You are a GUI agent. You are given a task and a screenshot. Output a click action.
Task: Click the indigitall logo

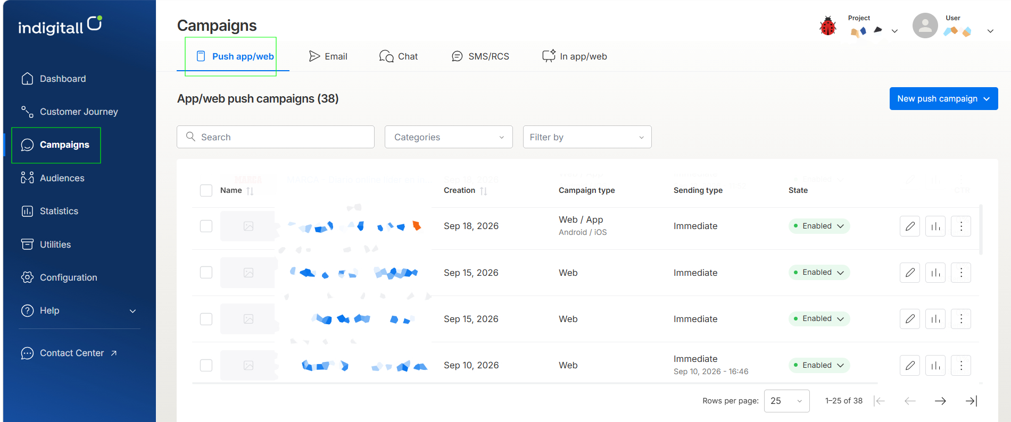[60, 26]
